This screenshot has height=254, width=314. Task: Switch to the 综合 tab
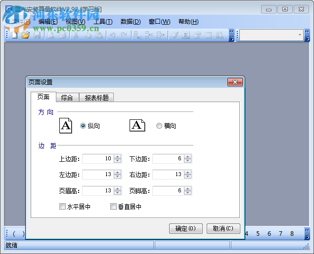67,98
